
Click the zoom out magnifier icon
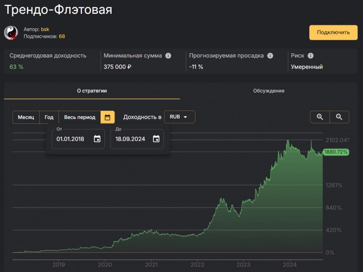(339, 117)
